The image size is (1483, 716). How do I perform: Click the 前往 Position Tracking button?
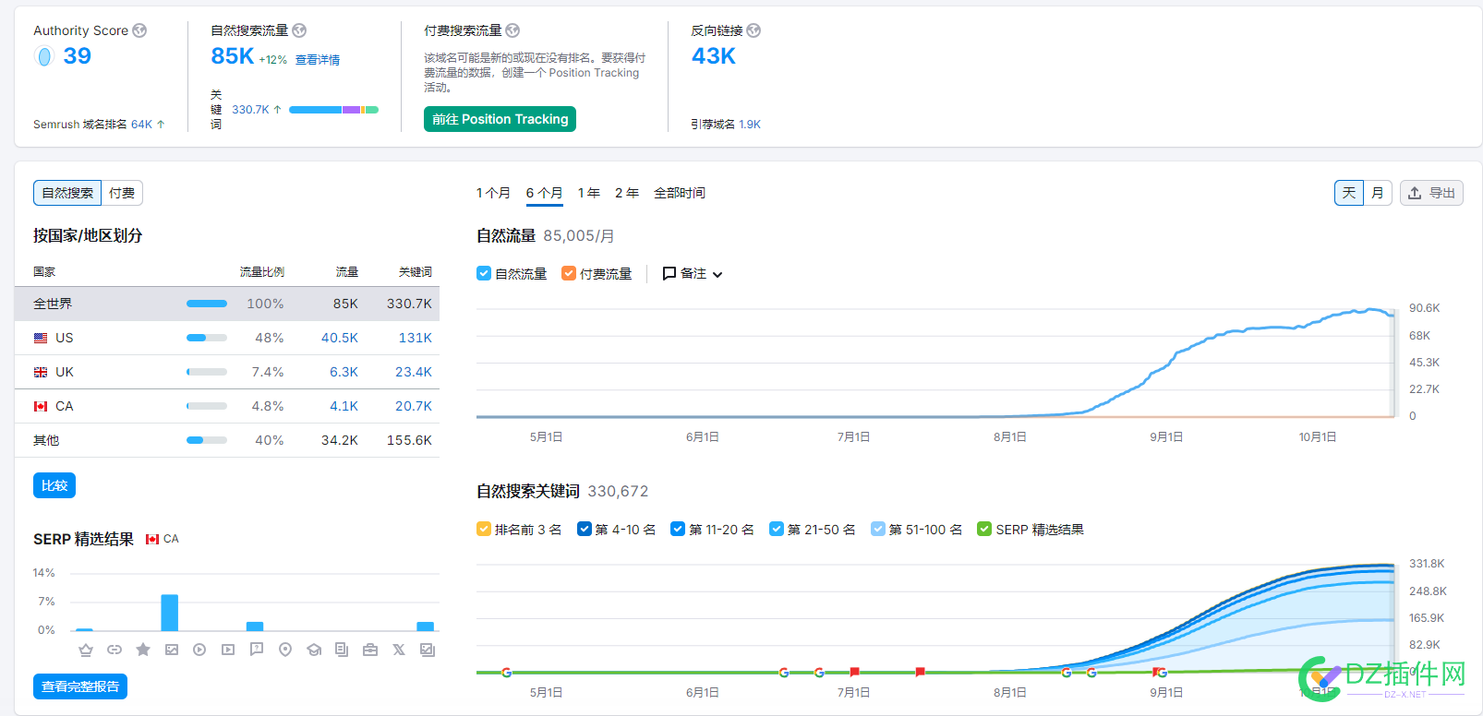click(x=500, y=119)
